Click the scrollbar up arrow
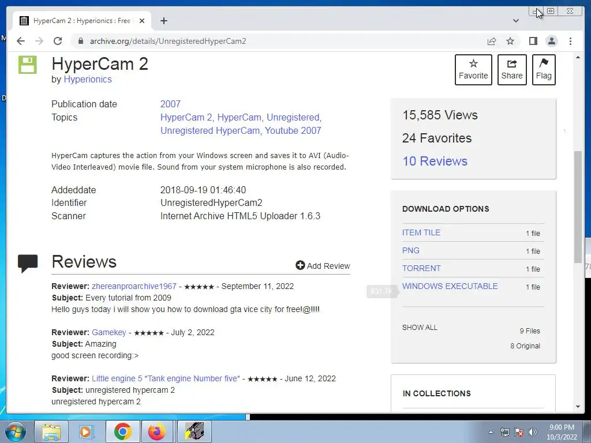 click(578, 58)
